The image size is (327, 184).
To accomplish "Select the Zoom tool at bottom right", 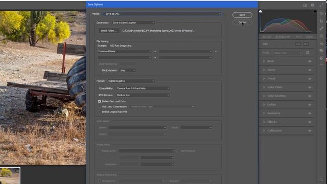I will click(x=321, y=179).
